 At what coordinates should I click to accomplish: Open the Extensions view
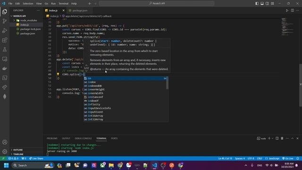[x=5, y=40]
